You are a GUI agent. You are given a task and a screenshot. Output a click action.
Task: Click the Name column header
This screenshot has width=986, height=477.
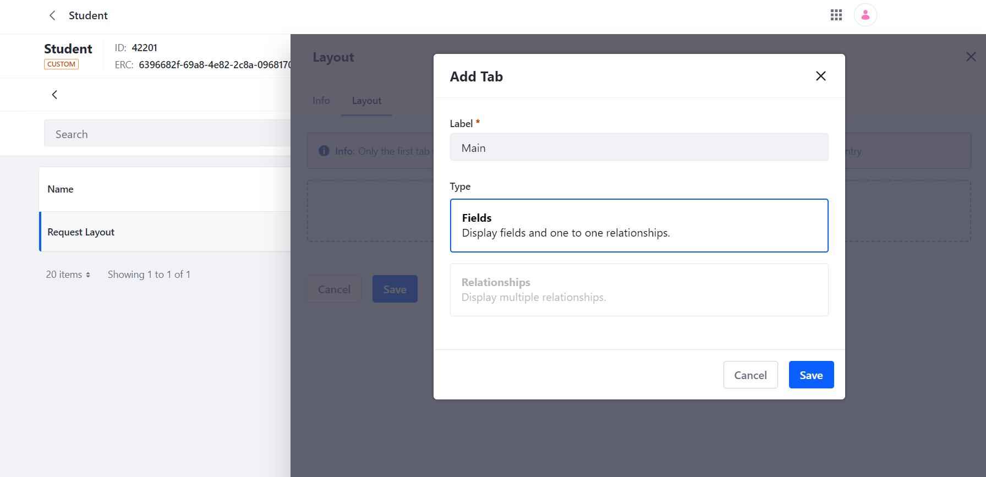click(61, 189)
